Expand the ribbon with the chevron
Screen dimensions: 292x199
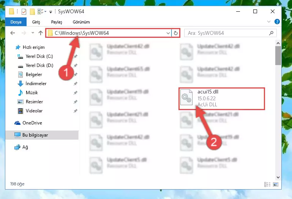pos(269,22)
